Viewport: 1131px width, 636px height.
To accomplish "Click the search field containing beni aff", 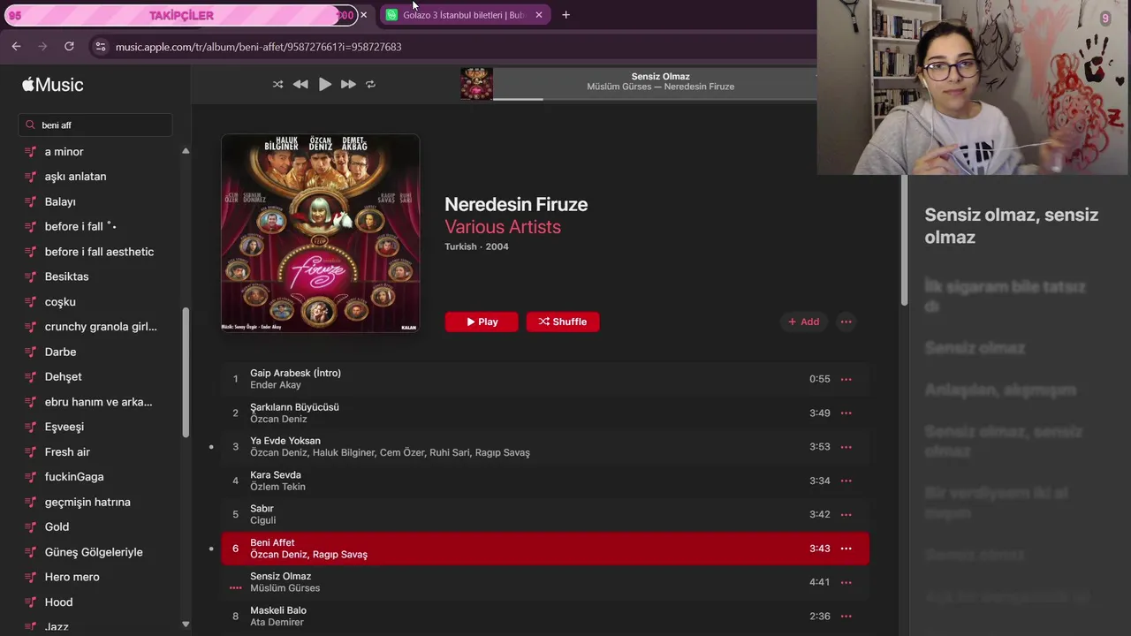I will click(95, 125).
